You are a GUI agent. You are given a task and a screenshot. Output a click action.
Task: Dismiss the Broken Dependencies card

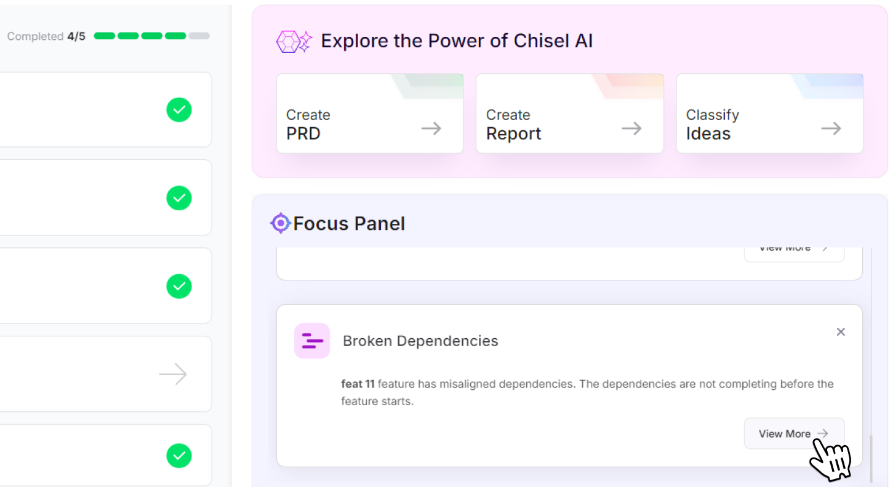pyautogui.click(x=841, y=332)
